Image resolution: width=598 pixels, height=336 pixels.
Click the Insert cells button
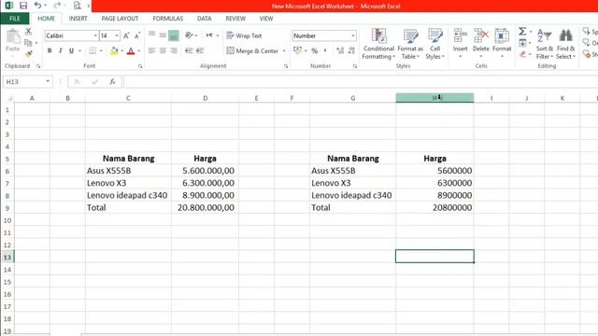click(x=460, y=44)
